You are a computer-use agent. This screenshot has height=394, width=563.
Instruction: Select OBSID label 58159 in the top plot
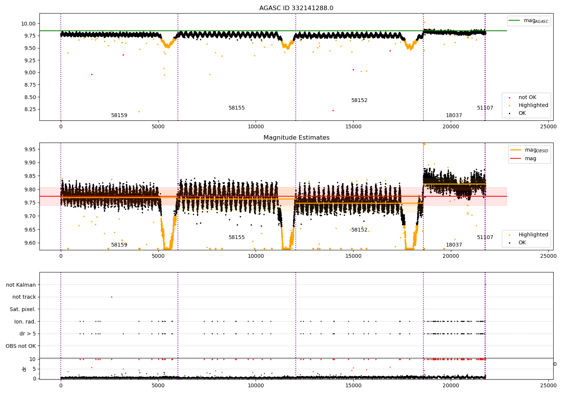pos(119,116)
